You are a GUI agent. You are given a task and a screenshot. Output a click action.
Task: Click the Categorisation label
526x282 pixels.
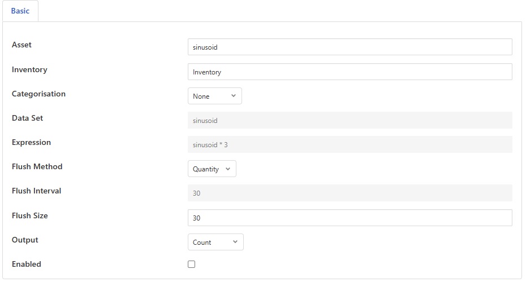(38, 94)
